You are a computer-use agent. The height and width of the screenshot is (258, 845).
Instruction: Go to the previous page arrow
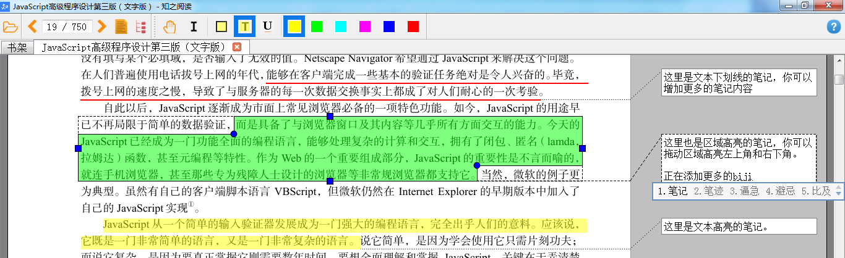coord(33,27)
